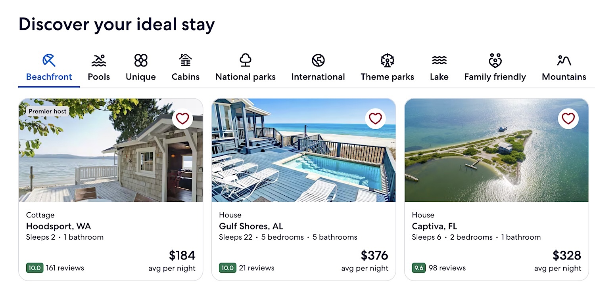Click the Mountains category icon
This screenshot has height=286, width=595.
[x=564, y=61]
